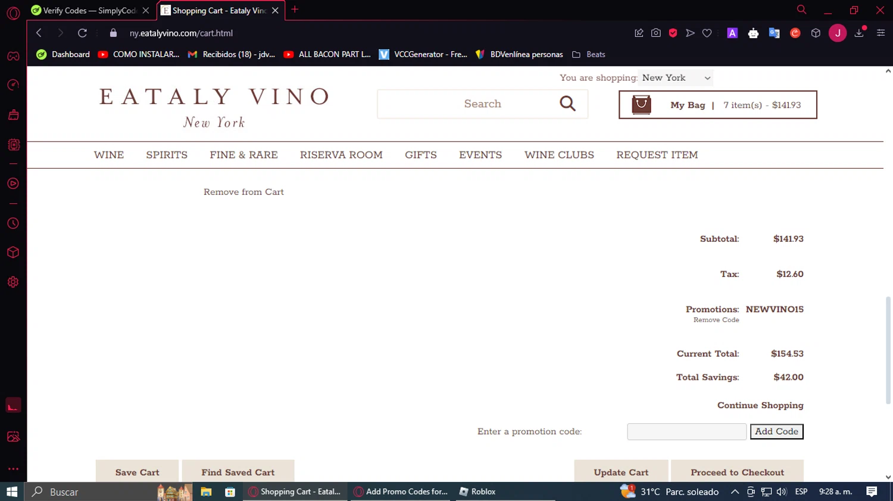Open the GIFTS menu

(x=421, y=155)
